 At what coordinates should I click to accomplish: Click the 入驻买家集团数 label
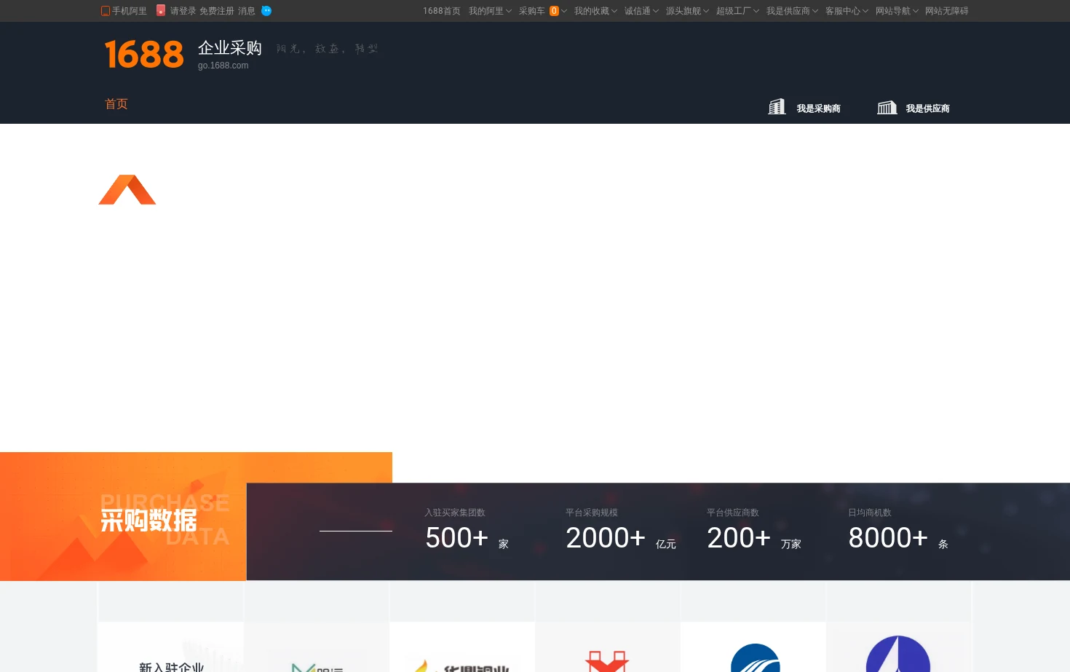pyautogui.click(x=455, y=513)
